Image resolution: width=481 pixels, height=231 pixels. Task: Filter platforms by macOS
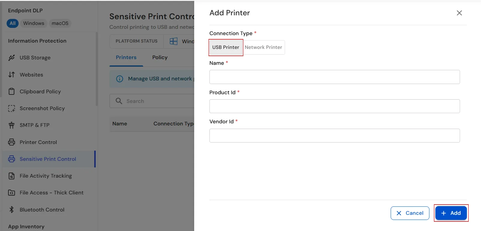60,23
